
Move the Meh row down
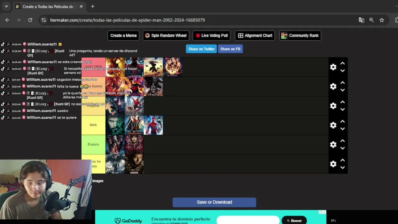pos(342,129)
